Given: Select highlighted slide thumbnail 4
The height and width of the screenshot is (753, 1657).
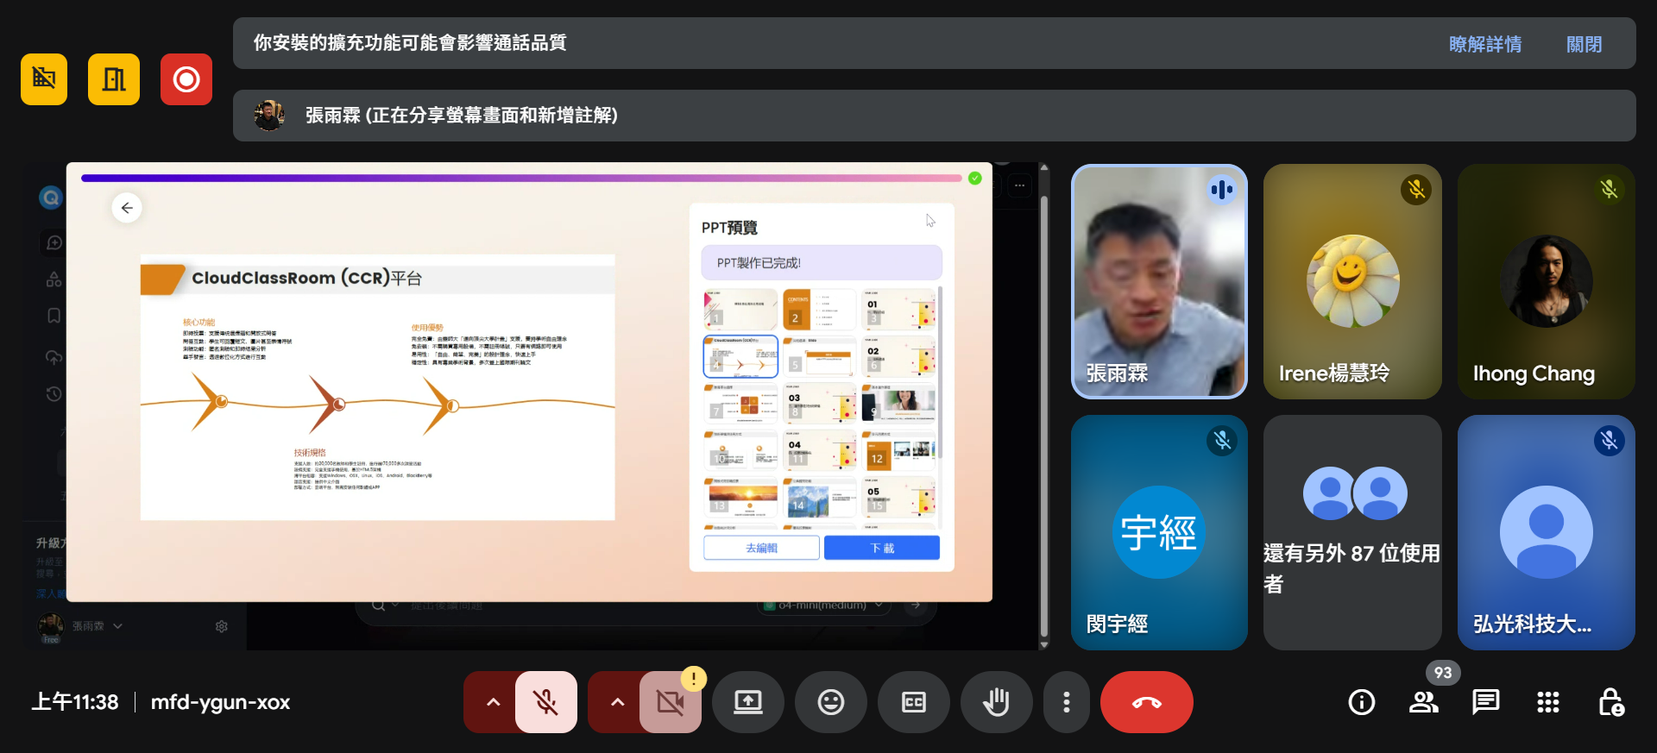Looking at the screenshot, I should click(740, 357).
